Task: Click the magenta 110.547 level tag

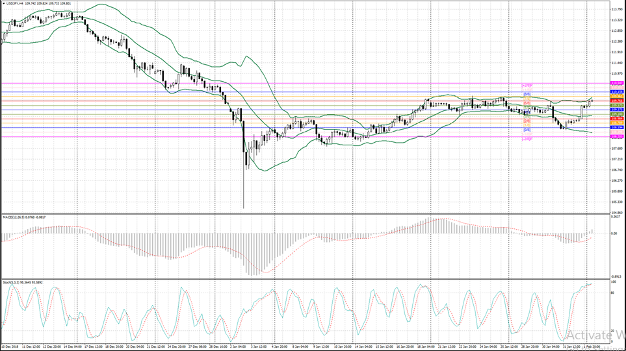Action: (617, 83)
